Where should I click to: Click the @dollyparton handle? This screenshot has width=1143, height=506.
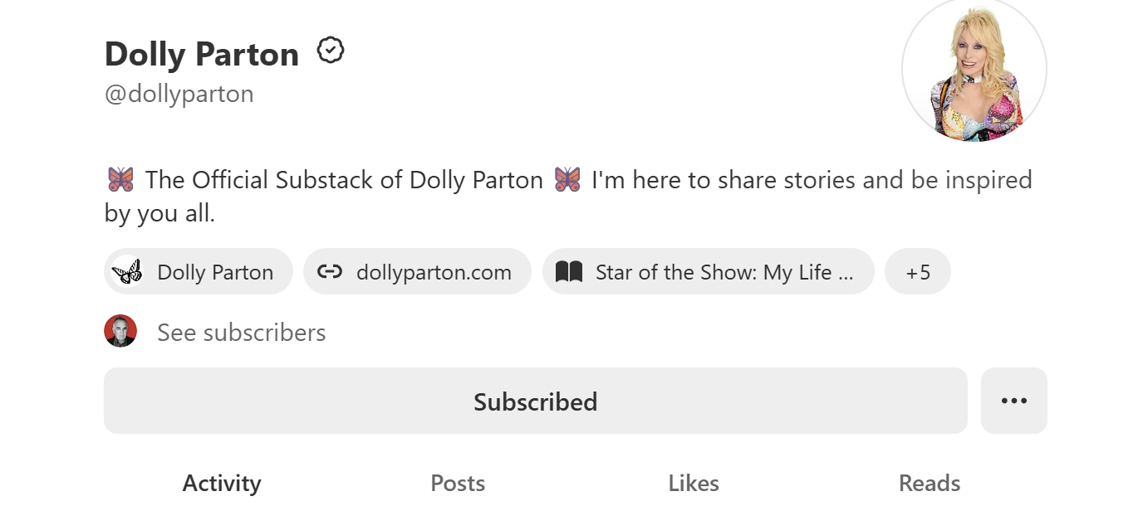(179, 94)
